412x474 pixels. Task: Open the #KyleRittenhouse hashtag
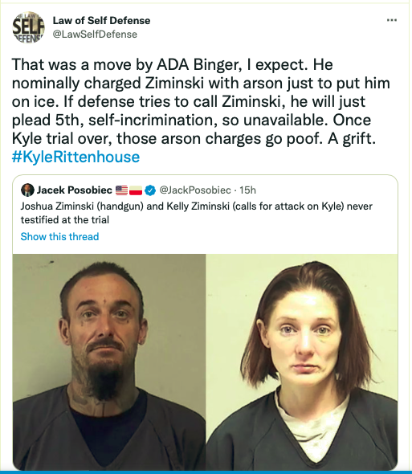tap(75, 157)
